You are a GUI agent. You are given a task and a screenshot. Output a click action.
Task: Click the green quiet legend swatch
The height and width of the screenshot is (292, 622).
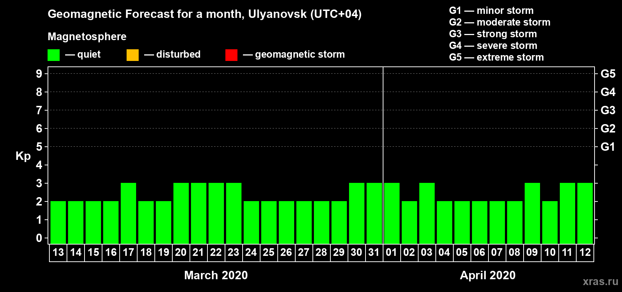click(53, 55)
